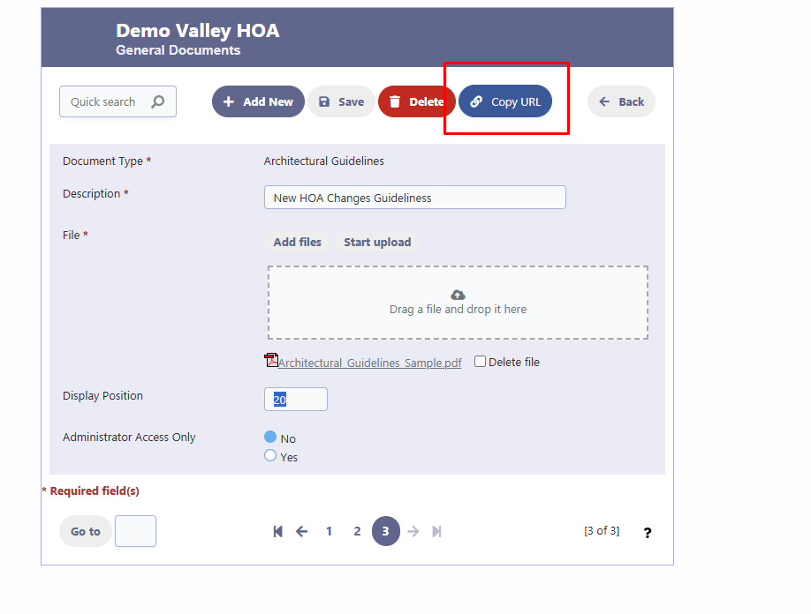Go back using the Back arrow button
Image resolution: width=811 pixels, height=614 pixels.
[621, 101]
